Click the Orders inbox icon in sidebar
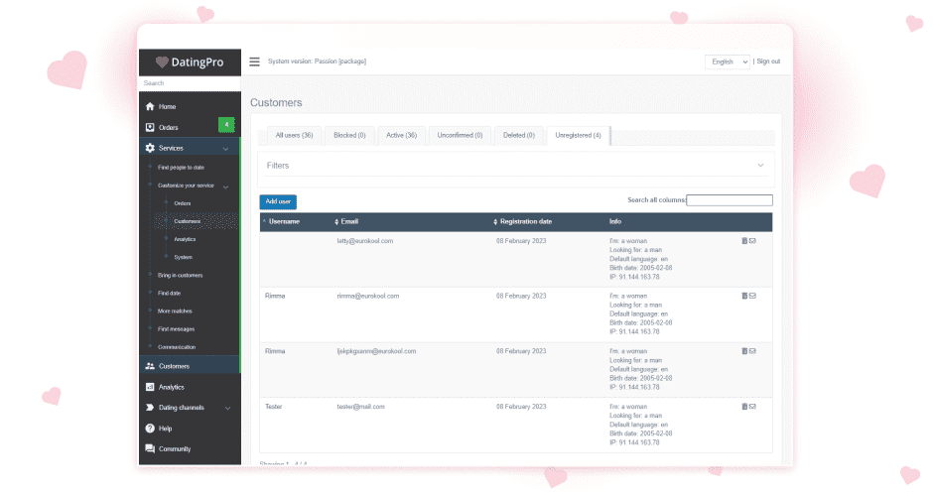933x496 pixels. coord(150,127)
